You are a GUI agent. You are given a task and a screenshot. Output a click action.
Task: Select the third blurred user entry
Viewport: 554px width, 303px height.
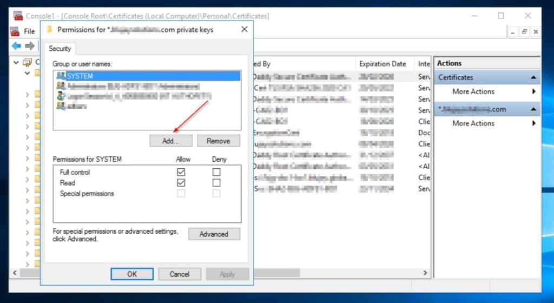[x=134, y=96]
